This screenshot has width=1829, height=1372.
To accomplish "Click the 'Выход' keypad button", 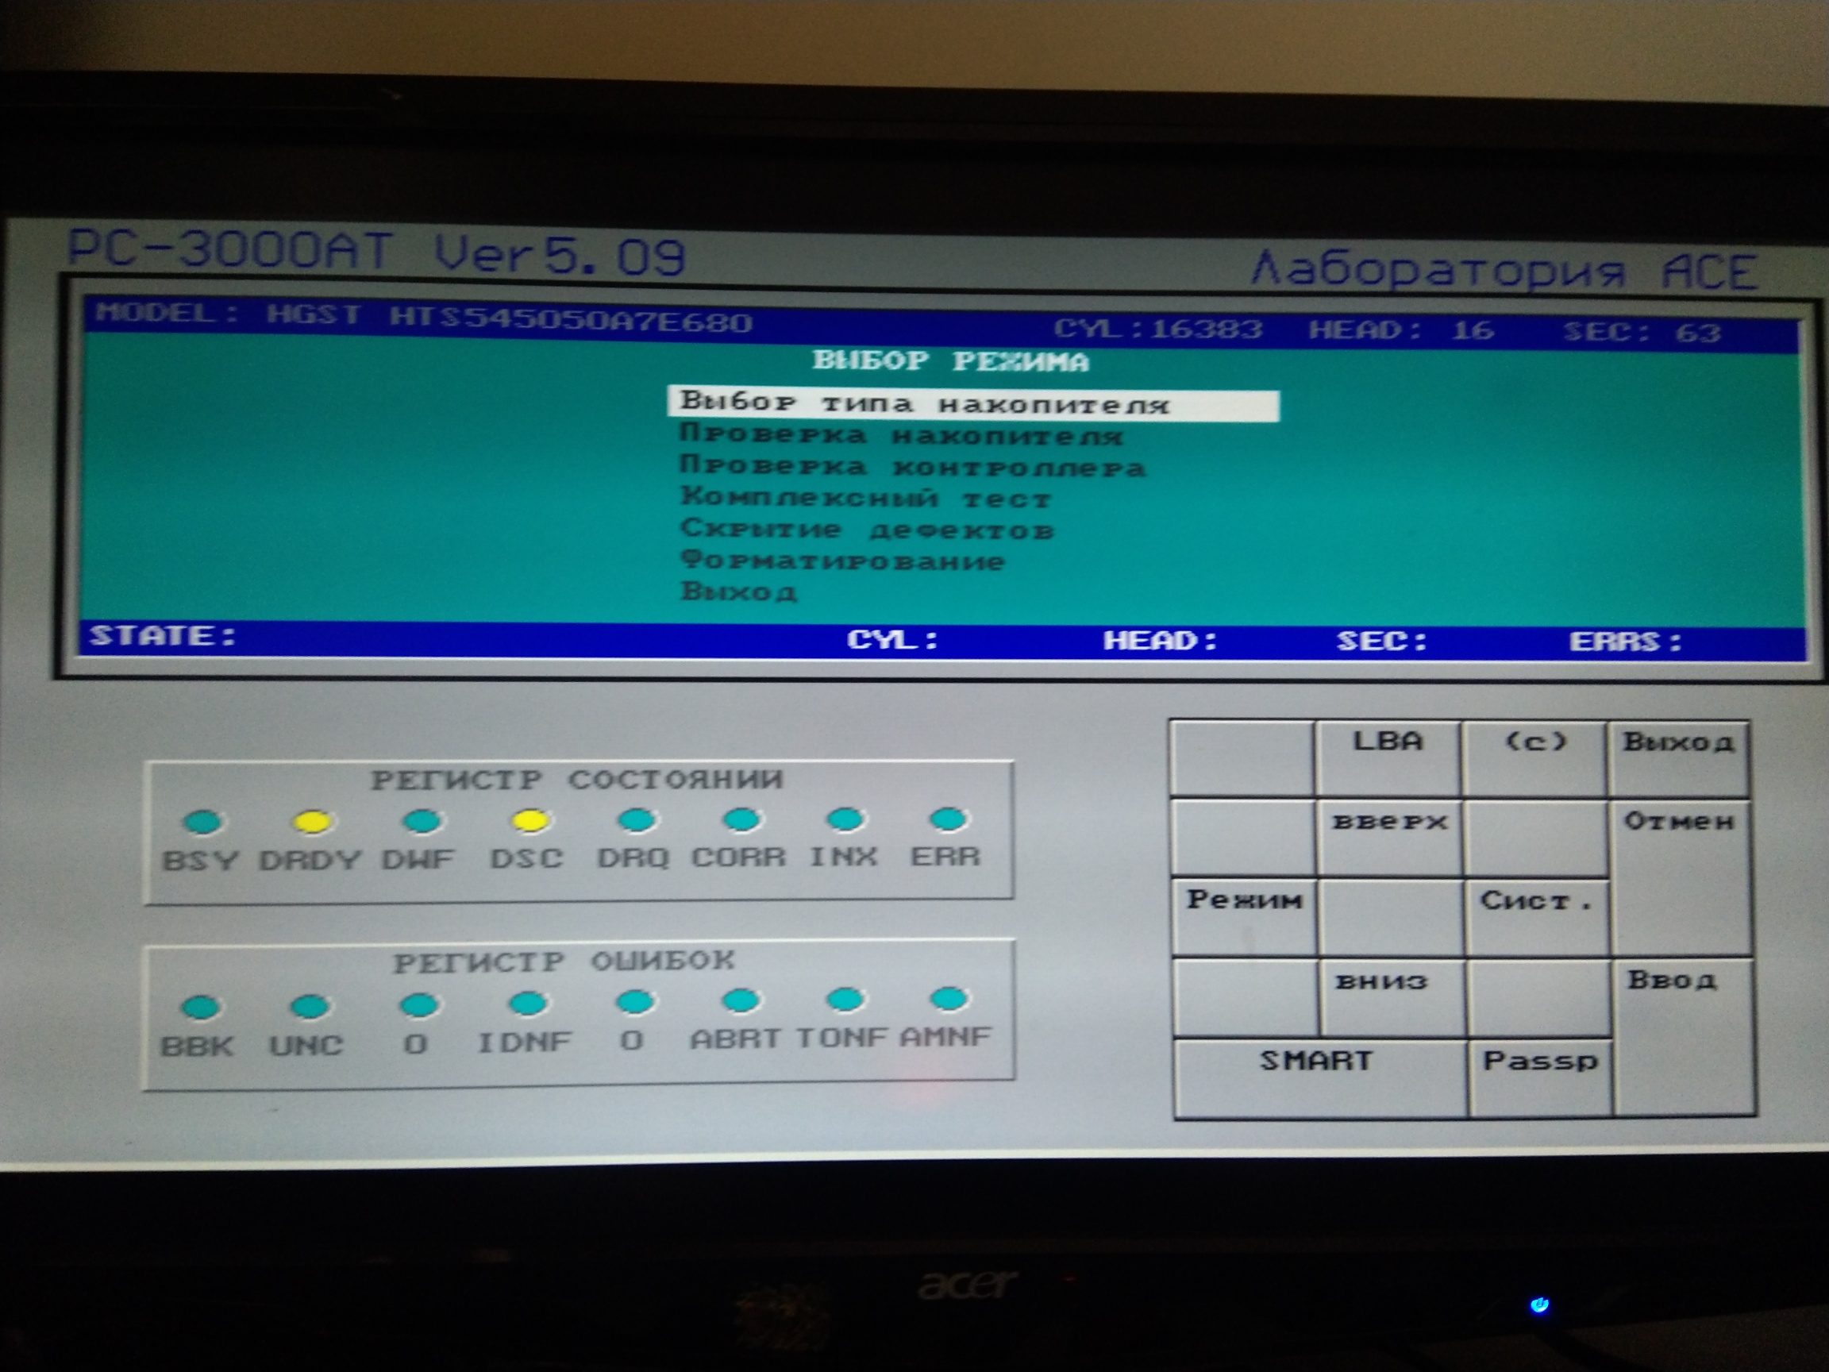I will coord(1678,758).
